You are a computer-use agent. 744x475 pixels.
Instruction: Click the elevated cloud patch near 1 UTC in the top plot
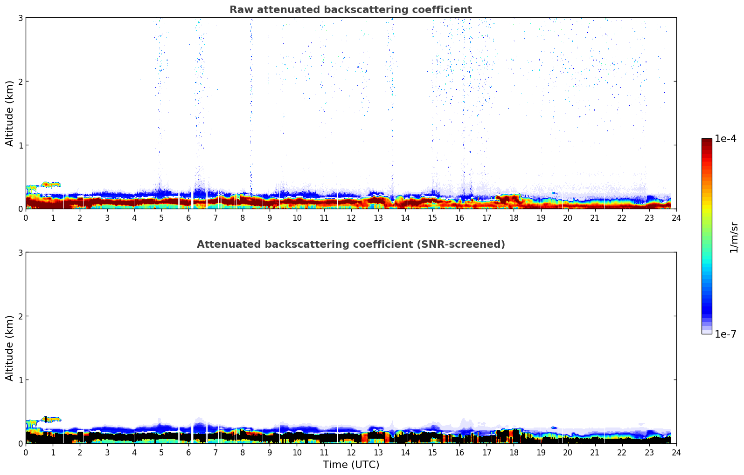tap(49, 184)
